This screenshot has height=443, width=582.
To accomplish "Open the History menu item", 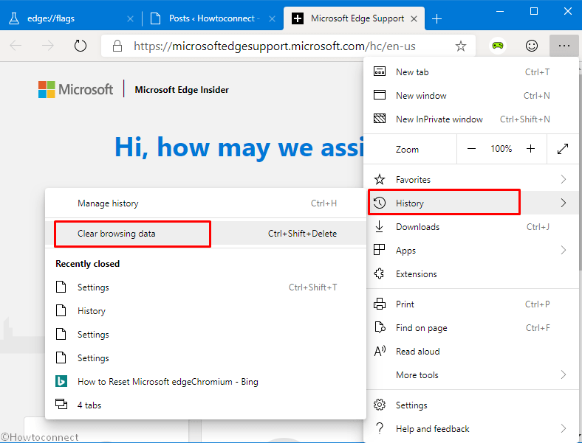I will (470, 203).
